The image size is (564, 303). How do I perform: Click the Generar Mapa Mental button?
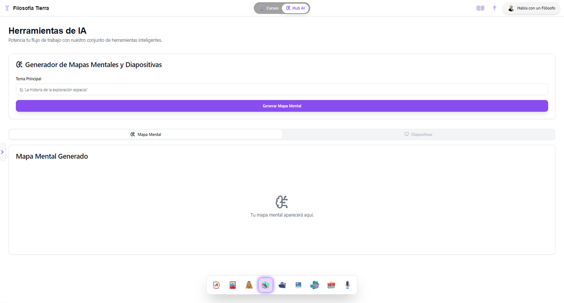point(282,106)
